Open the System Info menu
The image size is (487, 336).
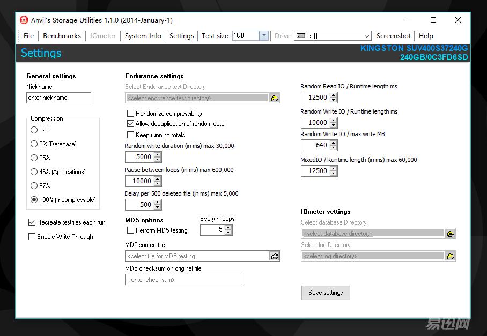(x=143, y=36)
